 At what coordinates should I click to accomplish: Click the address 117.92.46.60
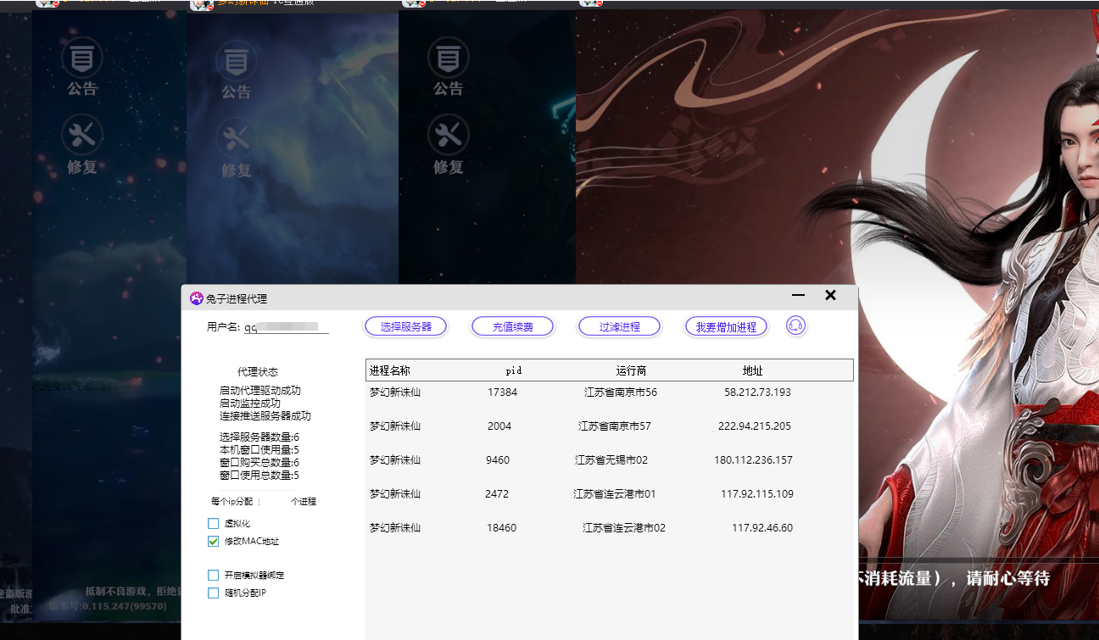point(762,528)
